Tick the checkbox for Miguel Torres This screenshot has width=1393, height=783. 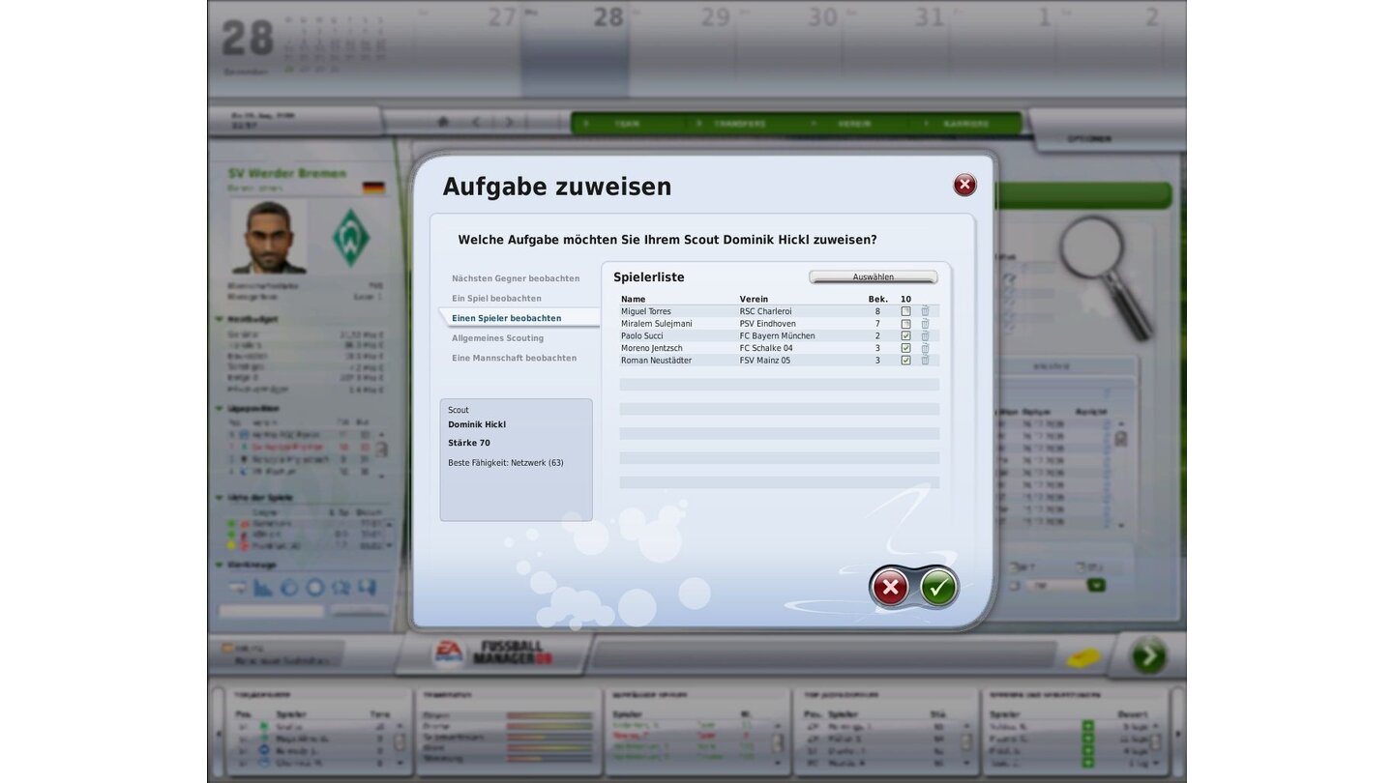905,311
